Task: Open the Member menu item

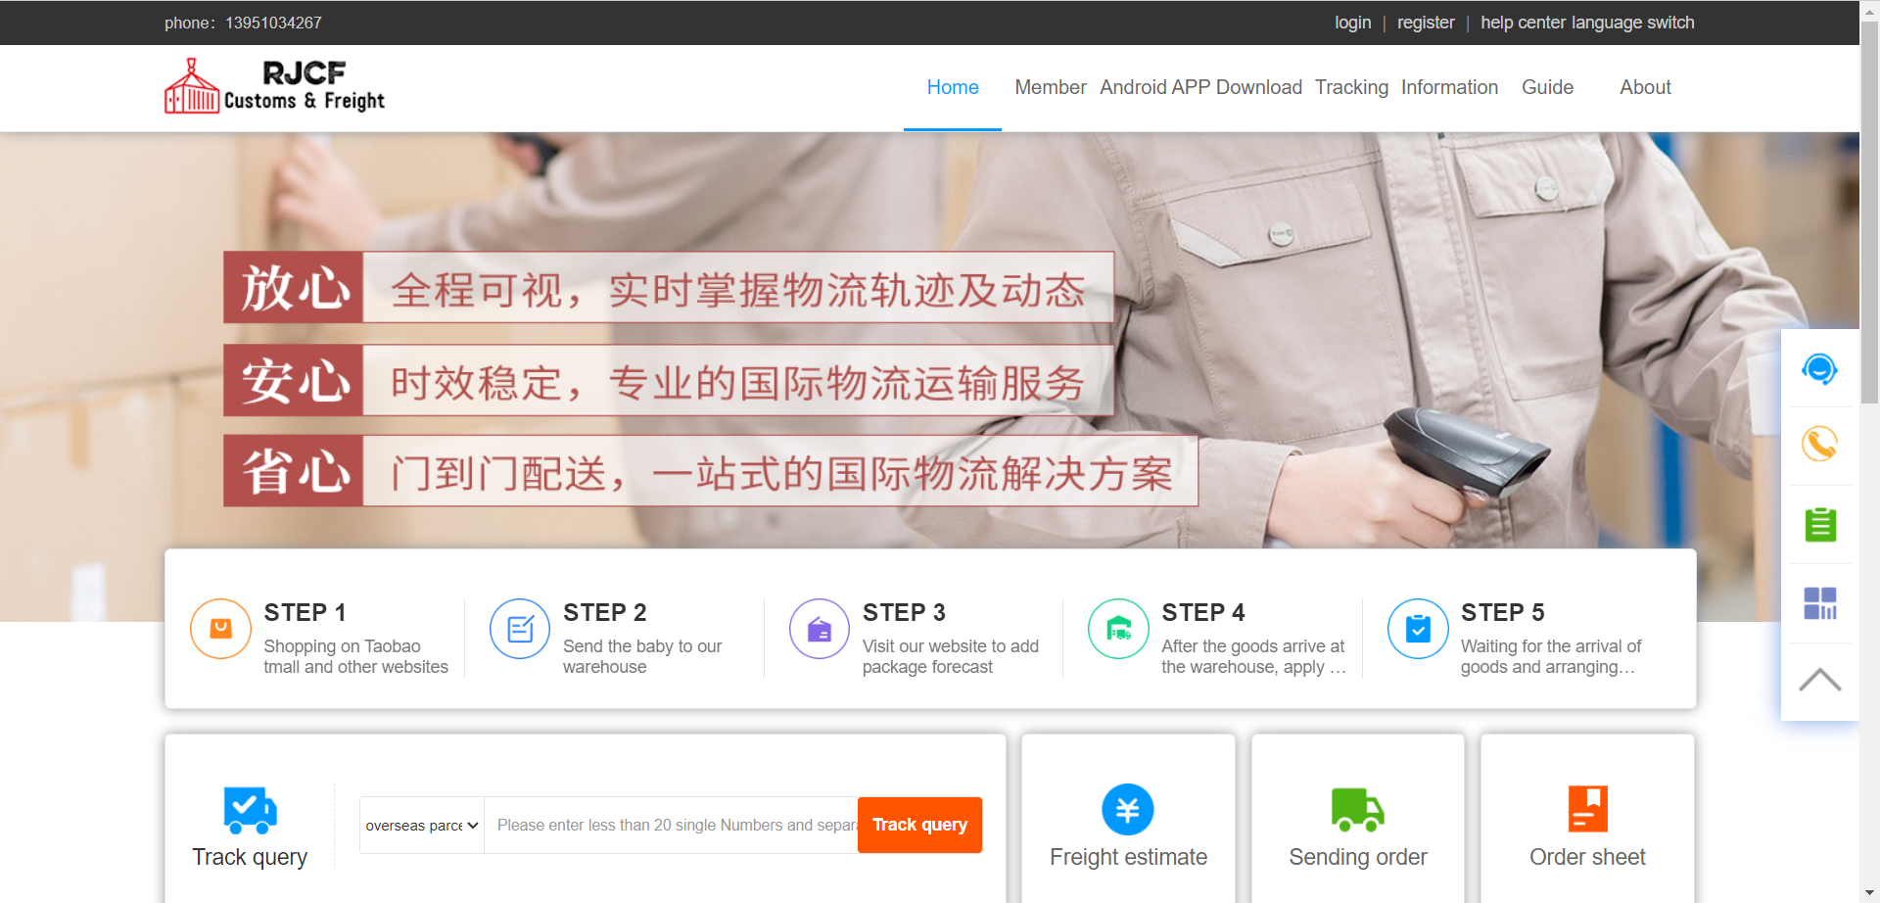Action: point(1051,87)
